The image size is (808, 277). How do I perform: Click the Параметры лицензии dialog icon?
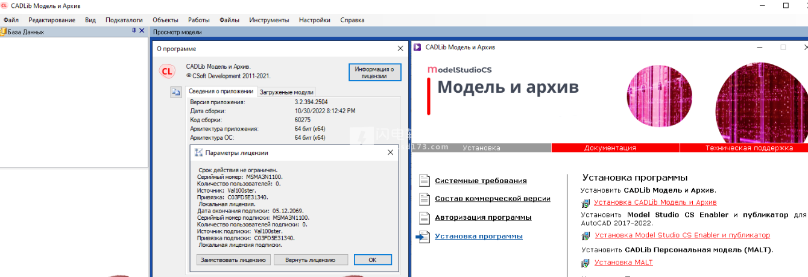tap(198, 153)
